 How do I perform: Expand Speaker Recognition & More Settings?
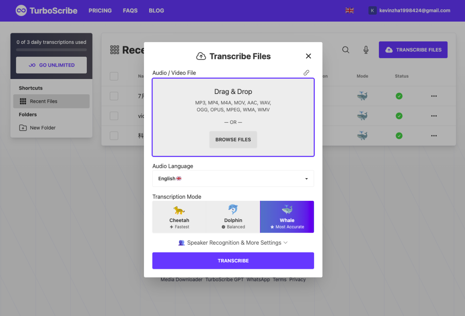point(233,243)
